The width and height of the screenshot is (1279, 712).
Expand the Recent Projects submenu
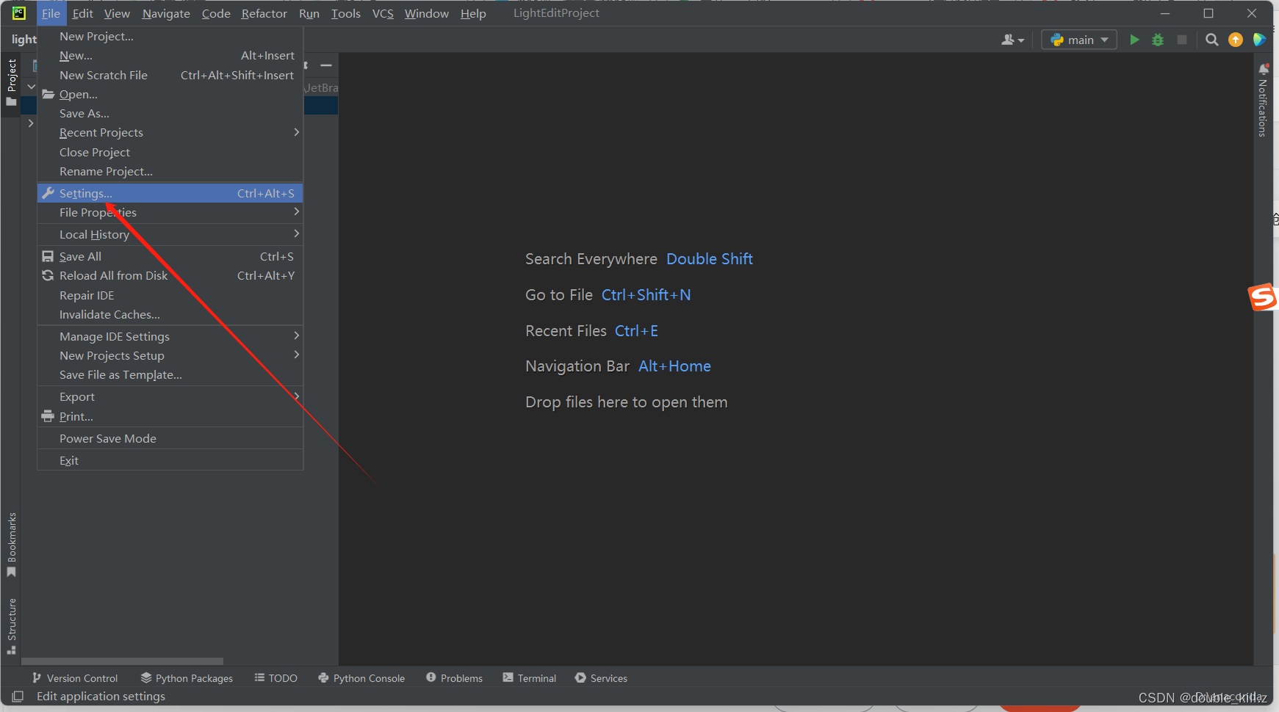[x=170, y=133]
